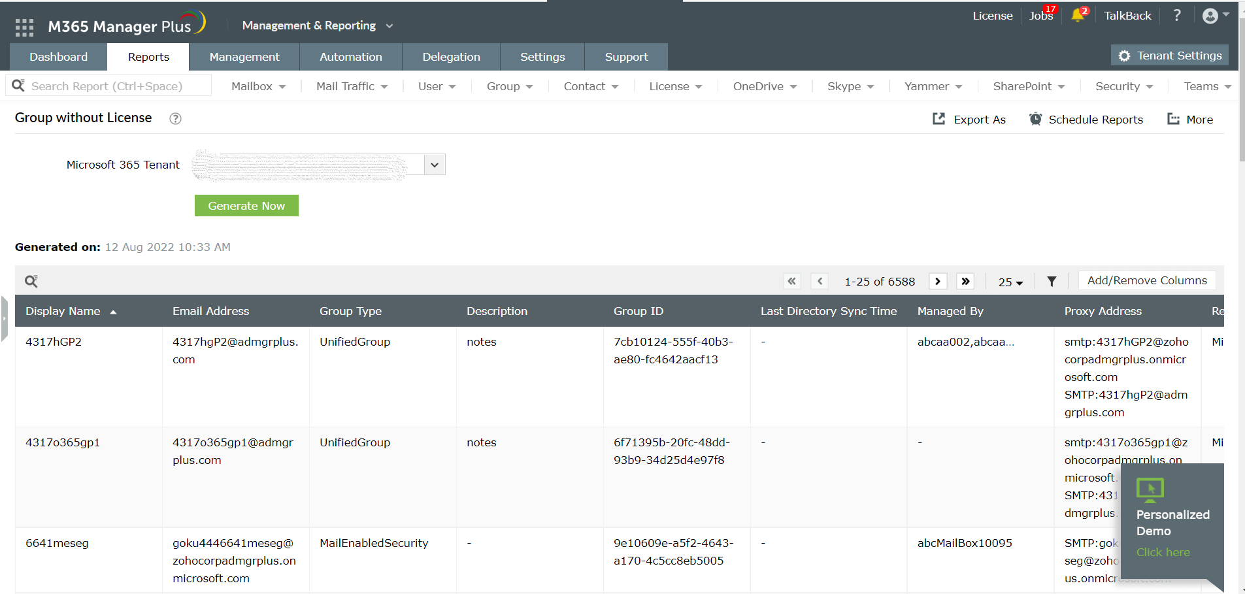This screenshot has width=1245, height=594.
Task: Click the Personalized Demo monitor icon
Action: pos(1150,490)
